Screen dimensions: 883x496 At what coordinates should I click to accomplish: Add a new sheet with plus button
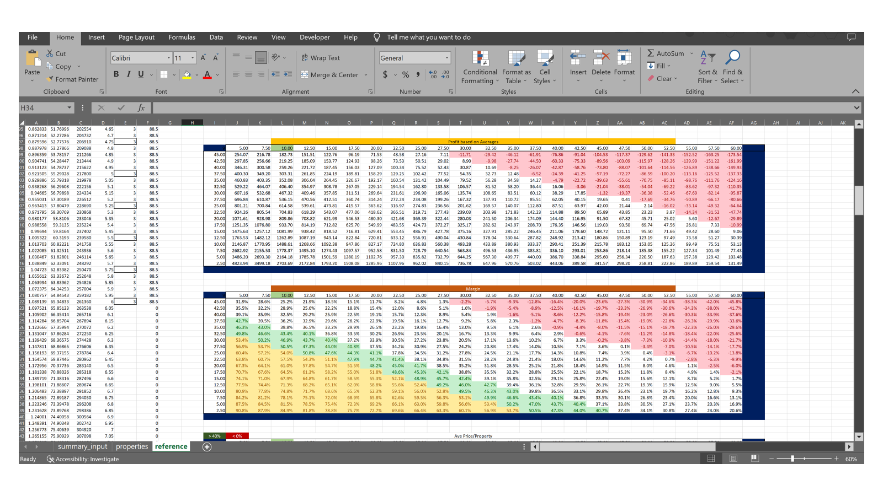tap(207, 447)
